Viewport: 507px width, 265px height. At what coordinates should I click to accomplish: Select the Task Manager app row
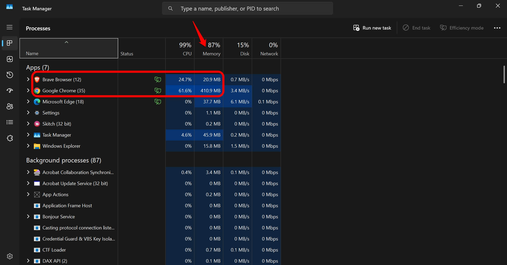150,135
